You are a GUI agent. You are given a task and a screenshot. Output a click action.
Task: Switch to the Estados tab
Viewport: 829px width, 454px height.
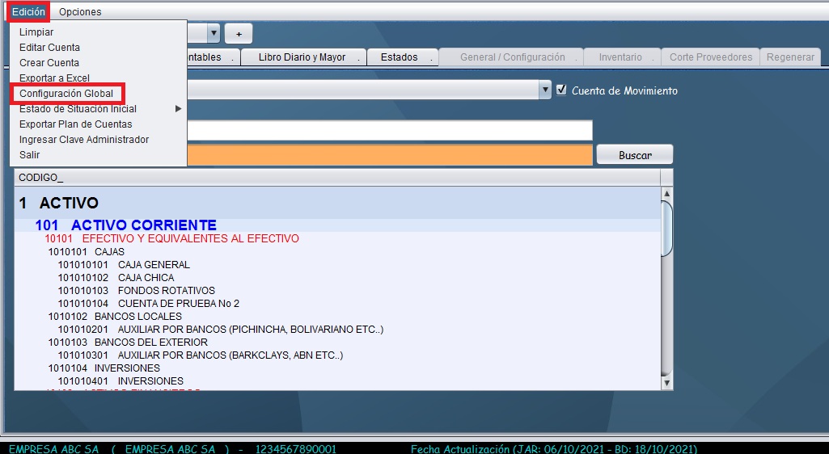pyautogui.click(x=399, y=57)
